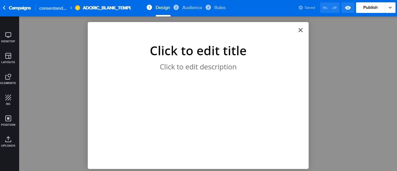
Task: Open the Rules step
Action: tap(219, 7)
